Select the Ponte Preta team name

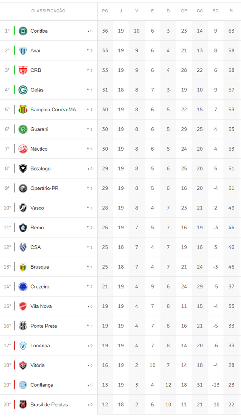(43, 326)
